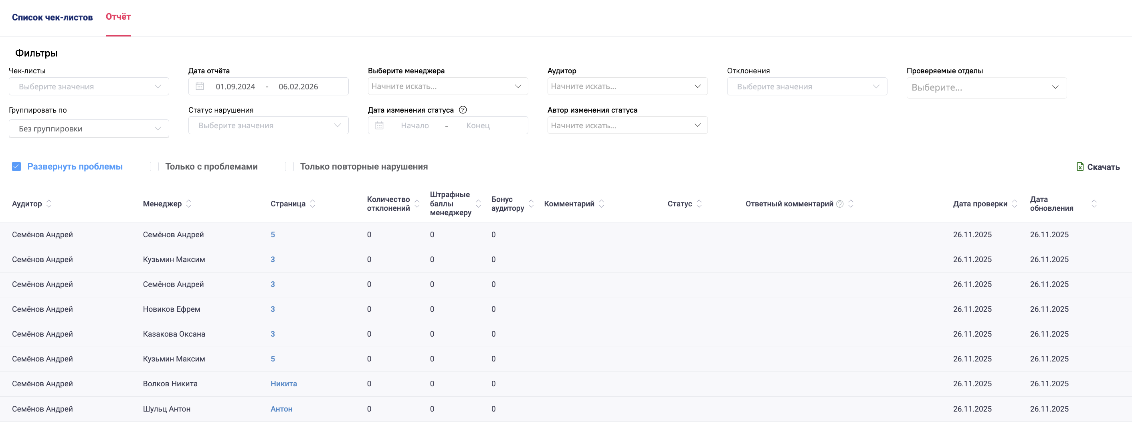Click the Аудитор filter search field

[621, 87]
